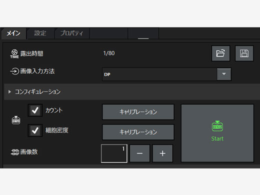Click the カウント label text
This screenshot has width=260, height=195.
tap(54, 110)
